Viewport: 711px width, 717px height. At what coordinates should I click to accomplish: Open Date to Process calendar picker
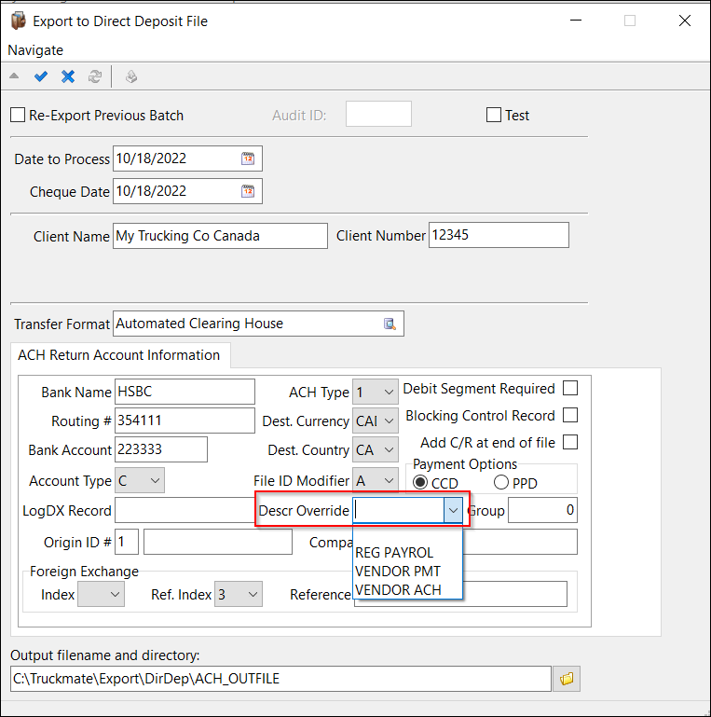[x=248, y=159]
